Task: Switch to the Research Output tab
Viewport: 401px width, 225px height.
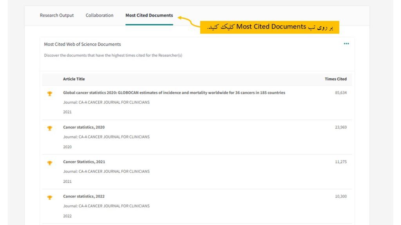Action: coord(57,16)
